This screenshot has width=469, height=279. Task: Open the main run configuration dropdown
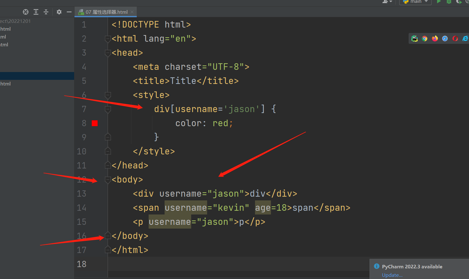pos(415,2)
